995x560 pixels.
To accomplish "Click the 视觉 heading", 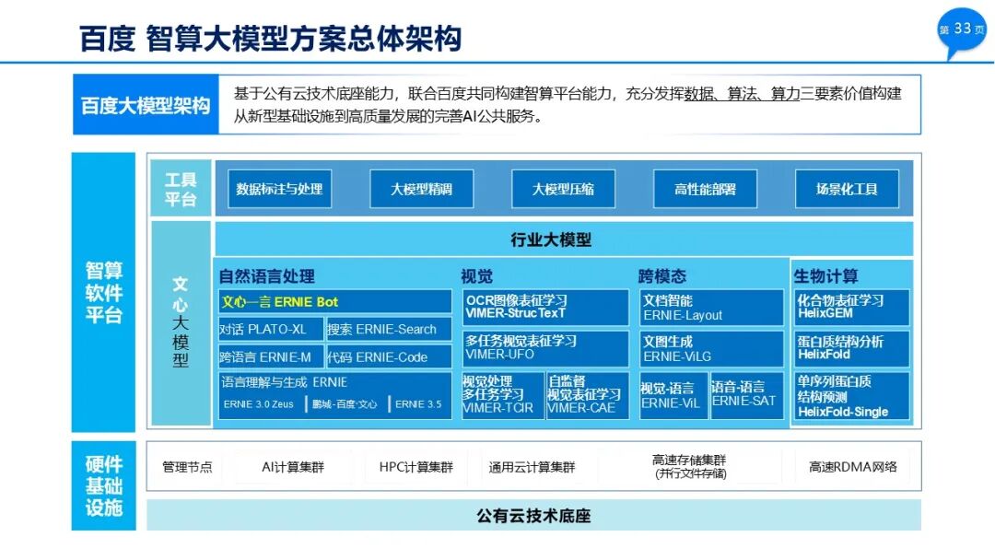I will pyautogui.click(x=476, y=276).
